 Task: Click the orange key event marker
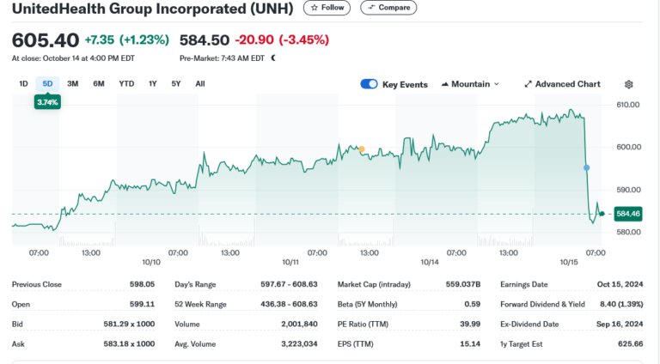362,149
